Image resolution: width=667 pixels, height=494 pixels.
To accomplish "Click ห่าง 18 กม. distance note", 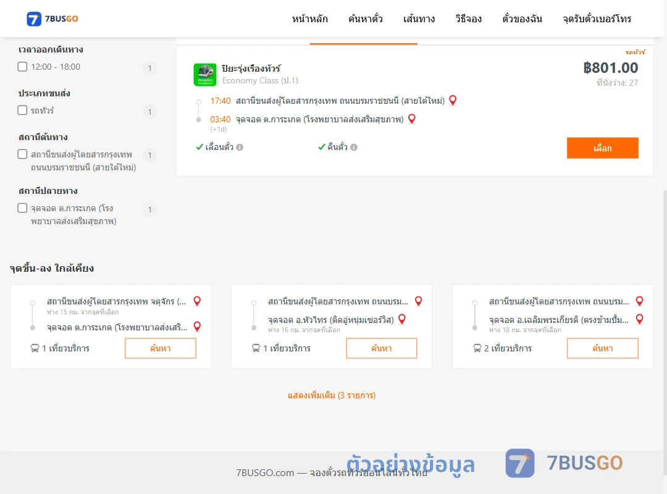I will point(525,330).
